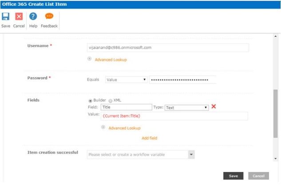The image size is (281, 190).
Task: Click the Add field link
Action: [x=150, y=138]
